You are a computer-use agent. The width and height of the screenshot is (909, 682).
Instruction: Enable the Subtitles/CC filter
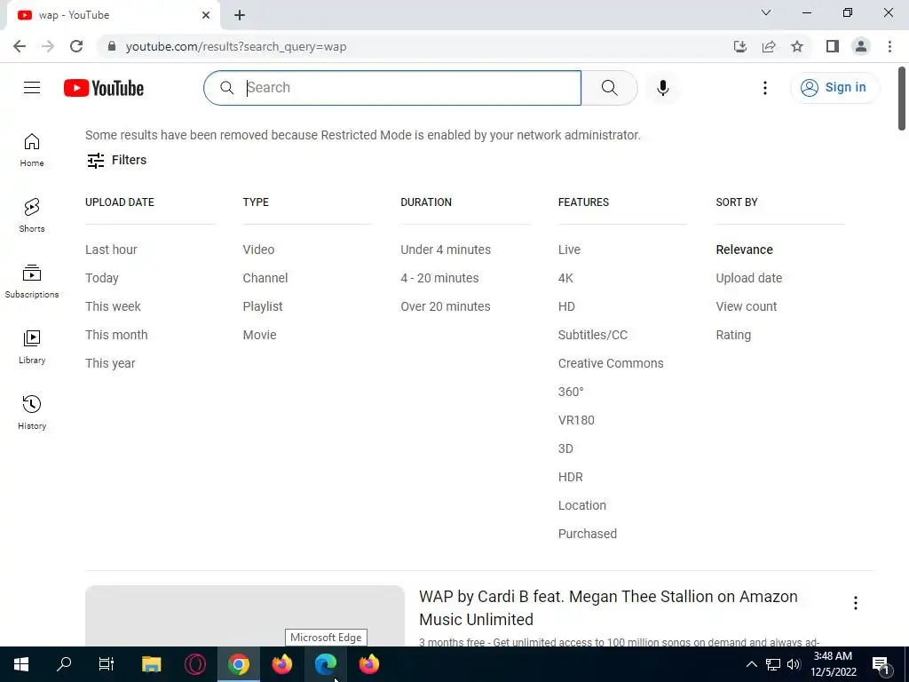point(593,335)
